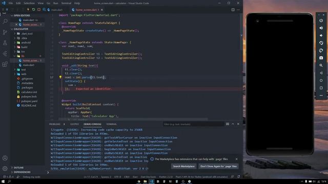Collapse the CALCULATOR project section
The image size is (328, 184).
tap(27, 29)
